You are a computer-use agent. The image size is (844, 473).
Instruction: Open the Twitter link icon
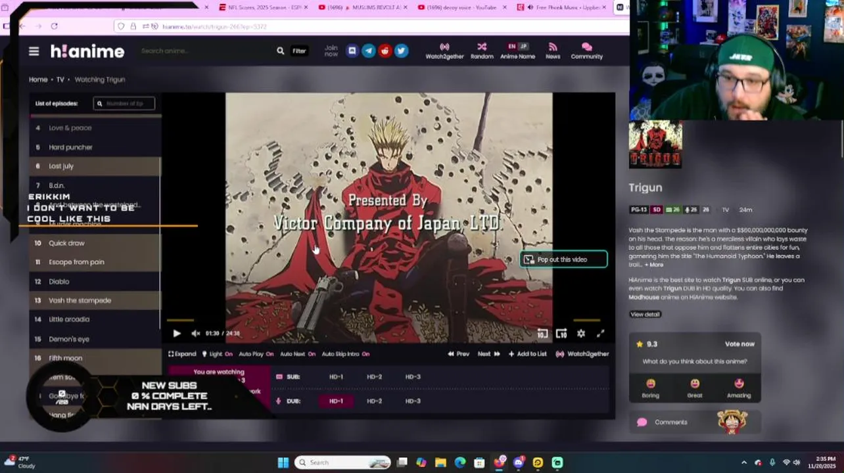[x=401, y=51]
